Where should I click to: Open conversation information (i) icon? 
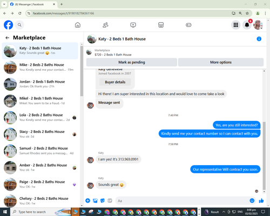[x=259, y=39]
